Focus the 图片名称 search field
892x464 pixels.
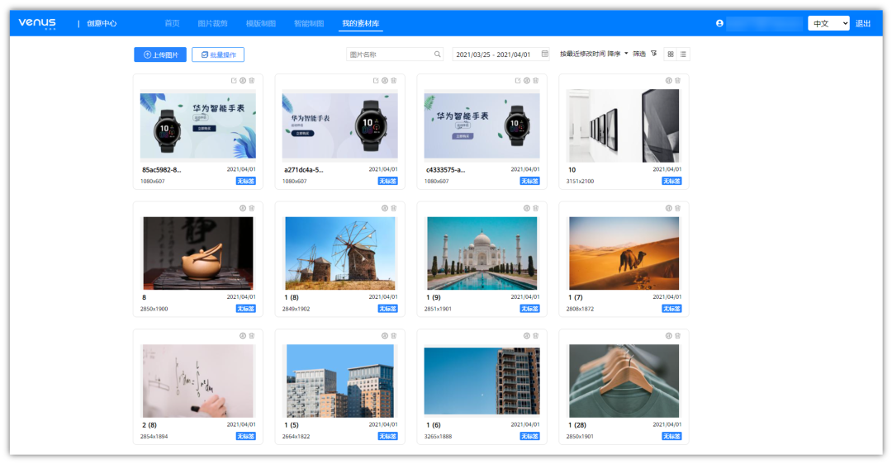394,54
